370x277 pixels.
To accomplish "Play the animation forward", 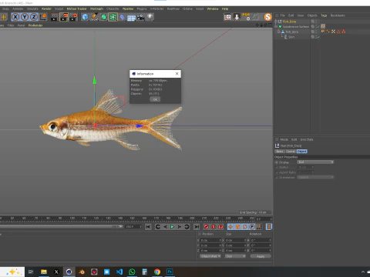I will click(172, 227).
